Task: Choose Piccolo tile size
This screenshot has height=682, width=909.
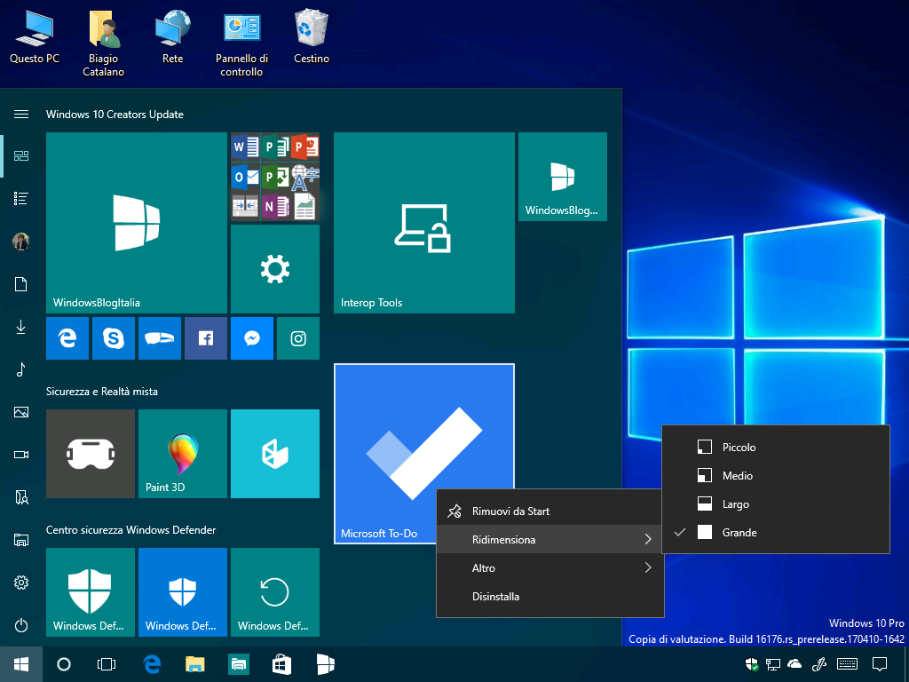Action: [776, 448]
